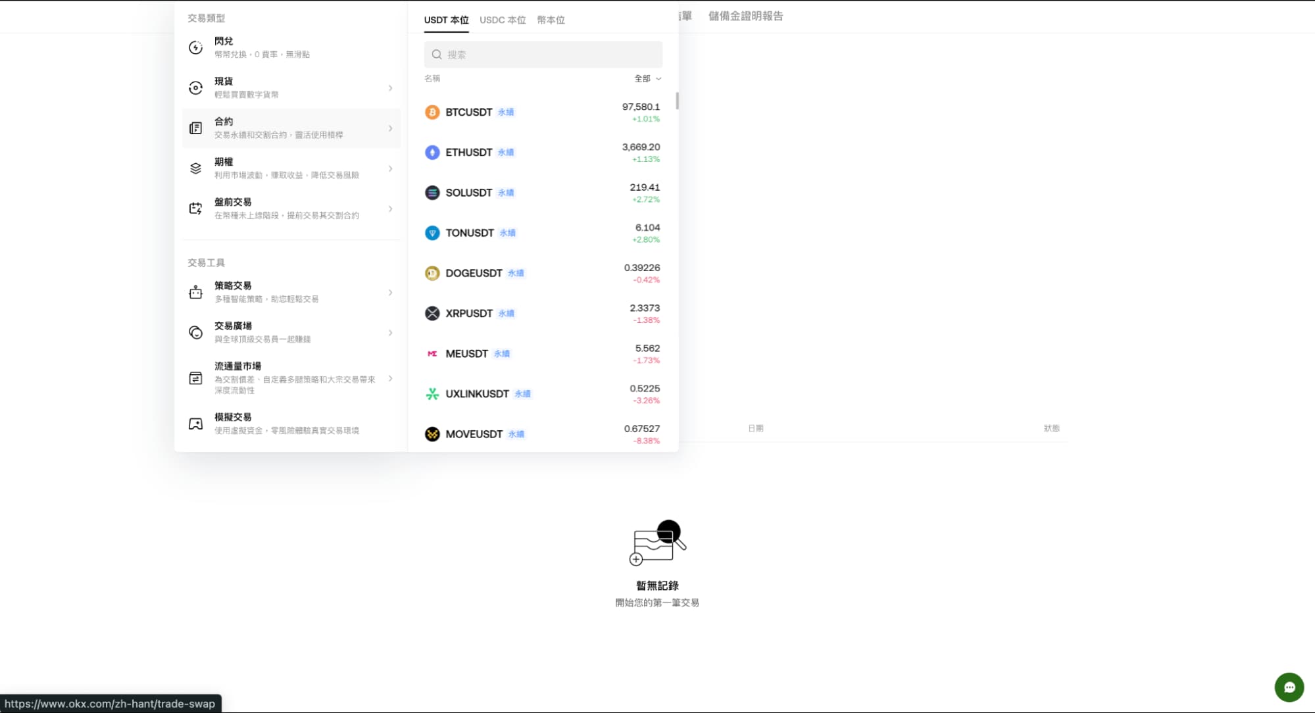Screen dimensions: 1315x713
Task: Click the TON coin icon
Action: (x=432, y=233)
